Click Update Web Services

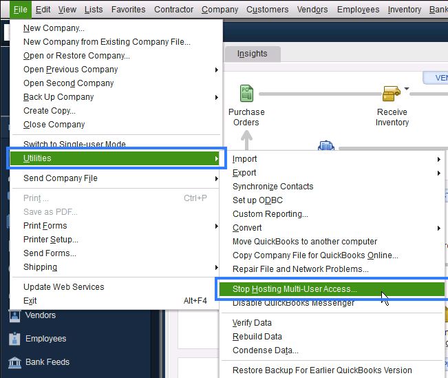coord(116,287)
